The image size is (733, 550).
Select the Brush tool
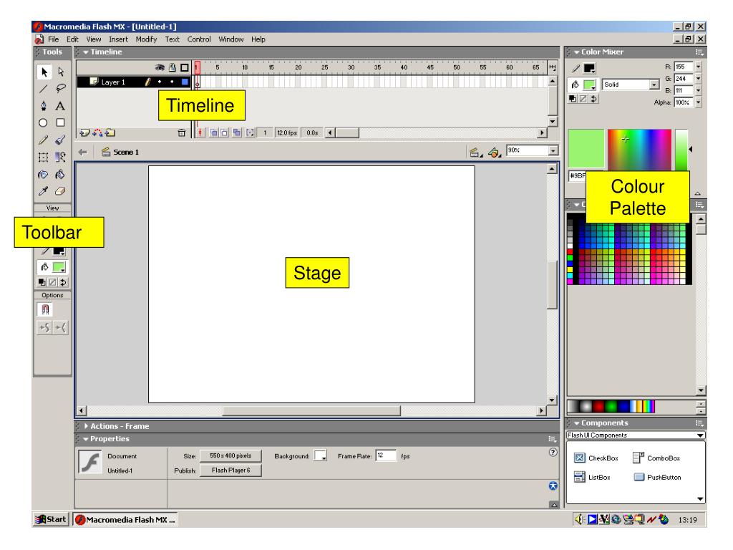60,140
